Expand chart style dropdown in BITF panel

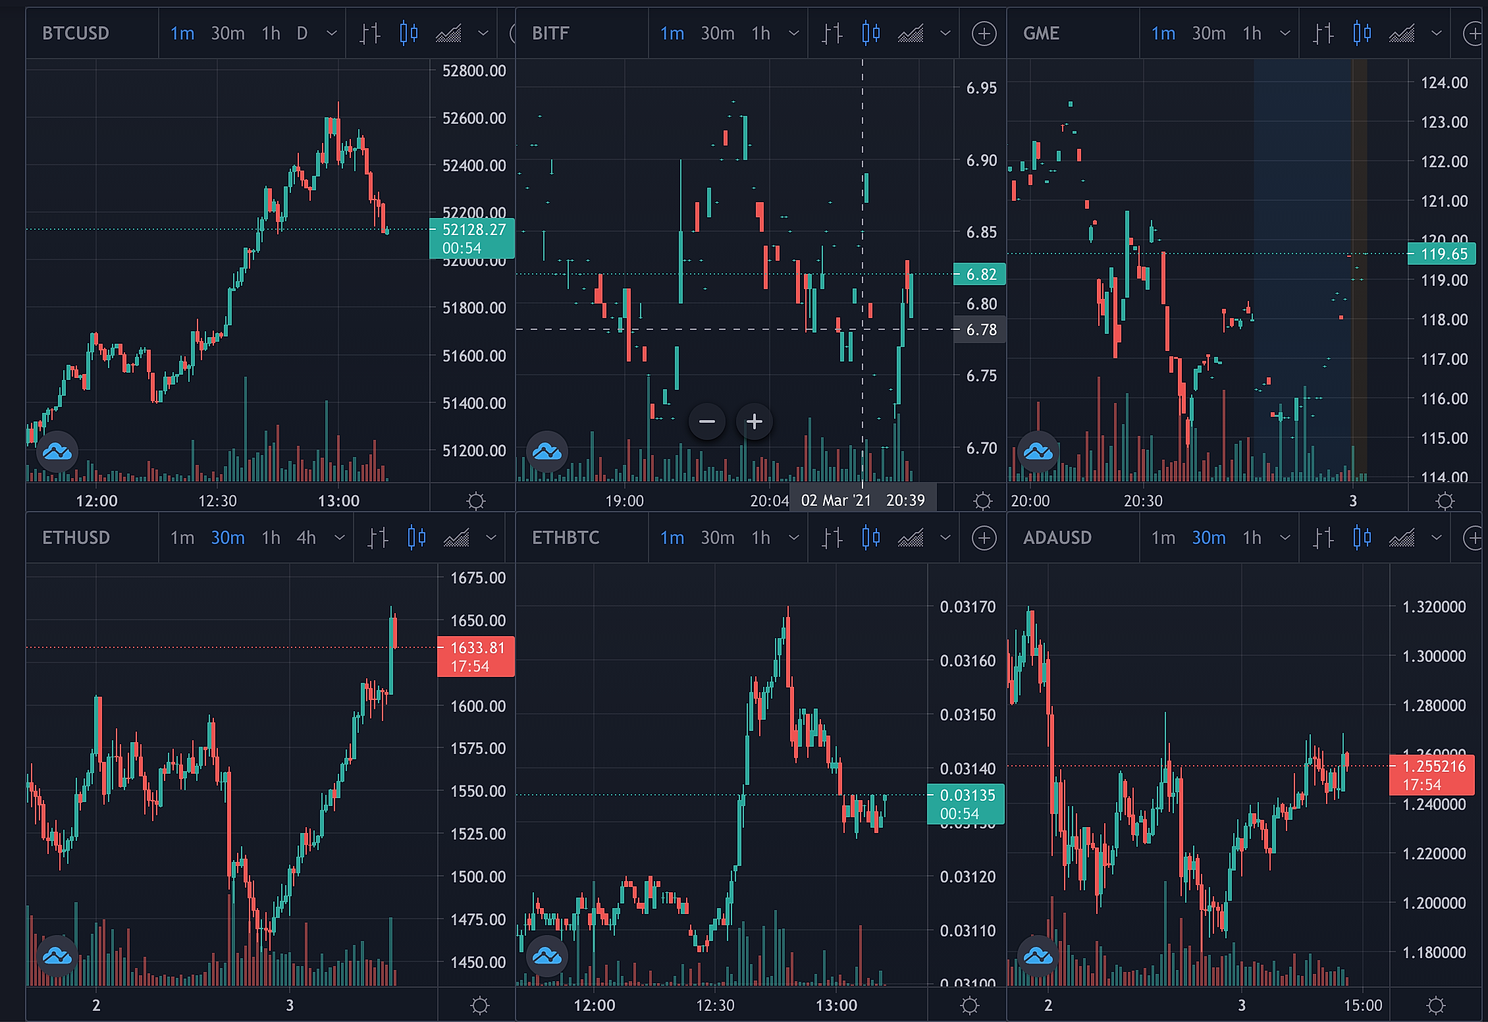pyautogui.click(x=945, y=33)
